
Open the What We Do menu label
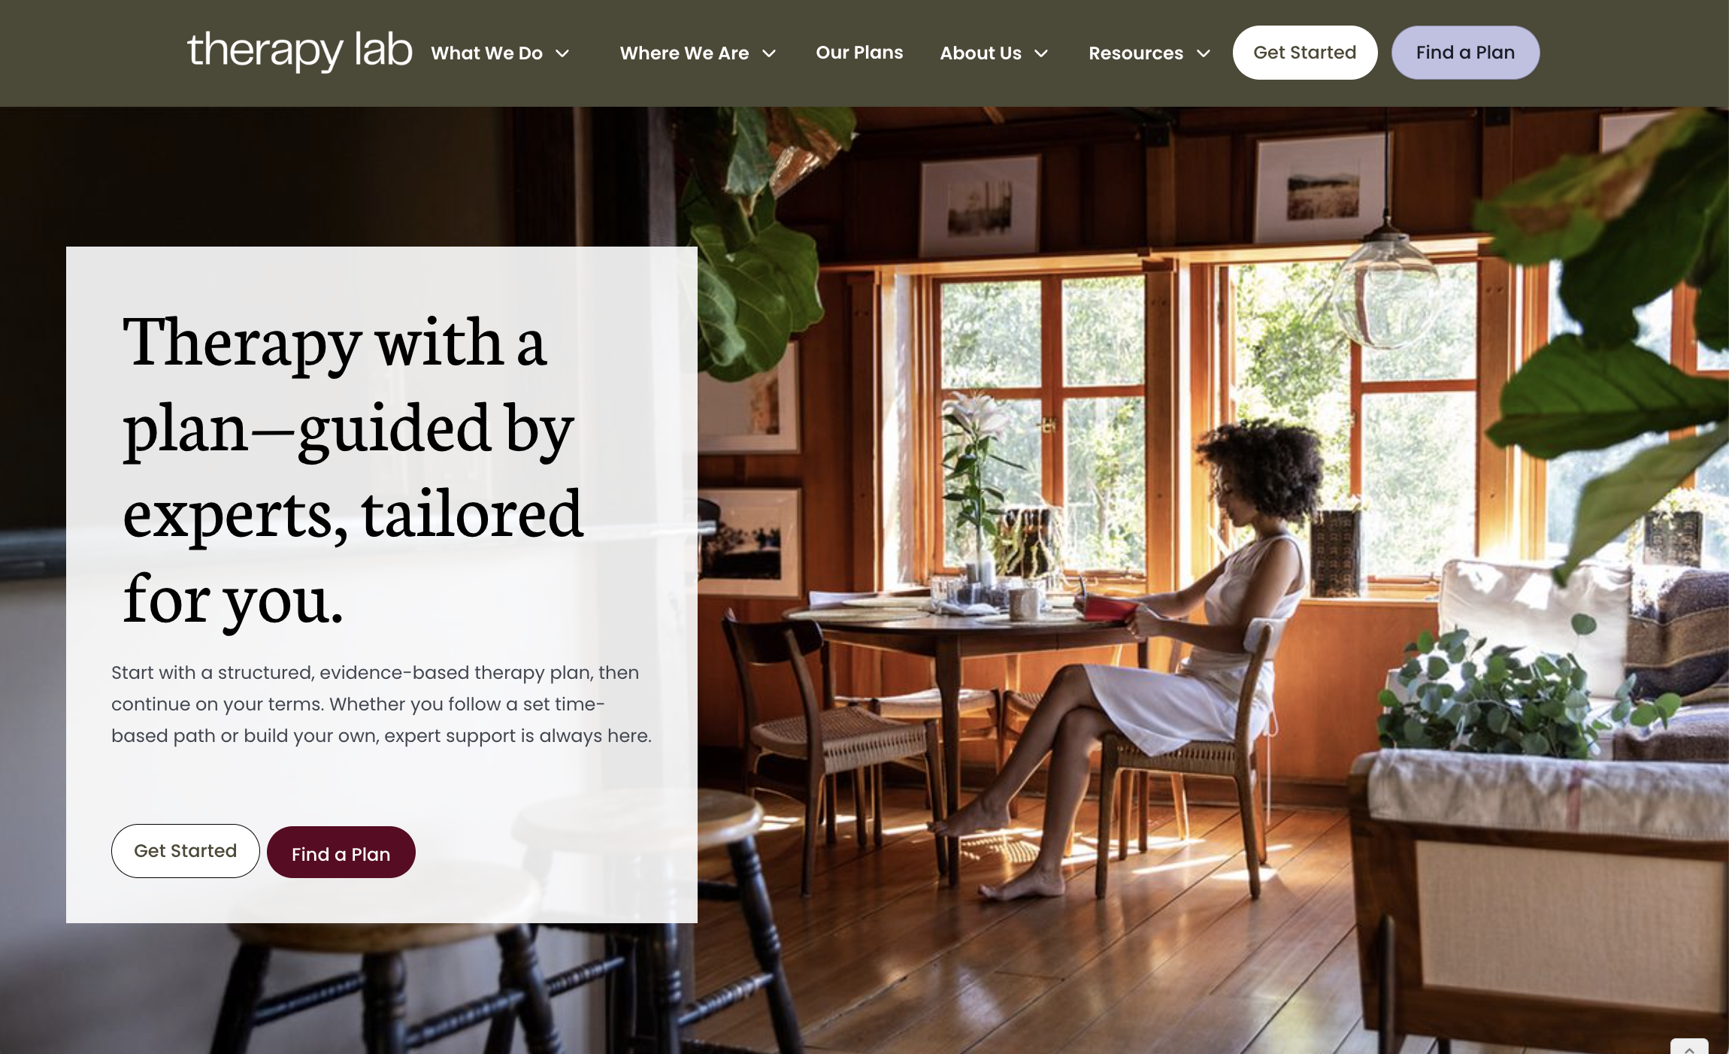coord(486,53)
